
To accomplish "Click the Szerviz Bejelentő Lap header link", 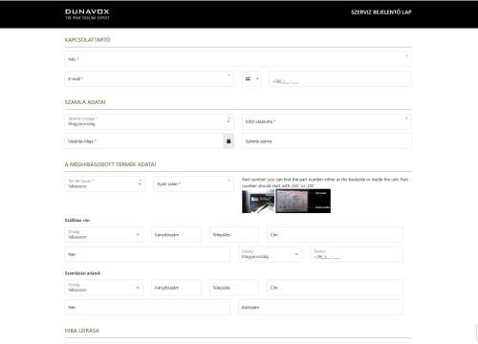I will [x=381, y=12].
